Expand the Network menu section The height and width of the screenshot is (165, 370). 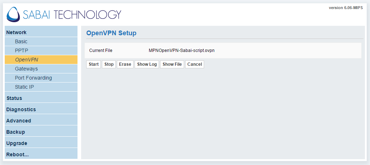pos(41,31)
